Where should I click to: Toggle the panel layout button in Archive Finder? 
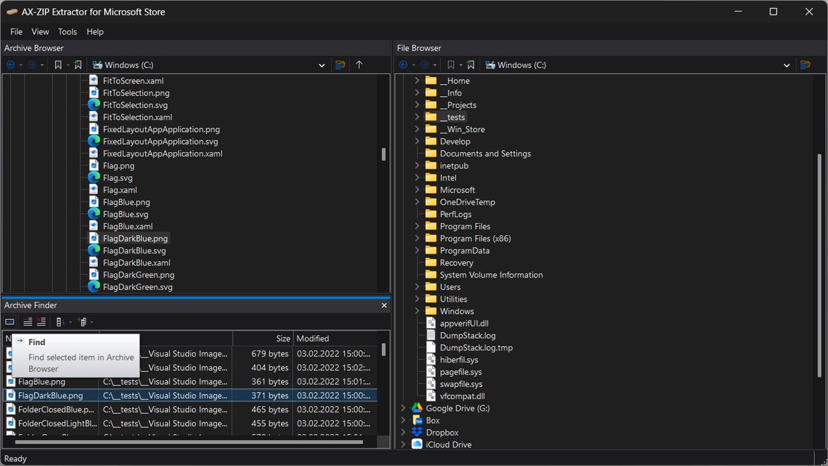[x=9, y=322]
